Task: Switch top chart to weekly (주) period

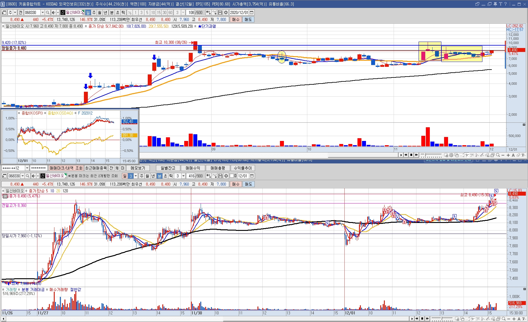Action: [x=94, y=12]
